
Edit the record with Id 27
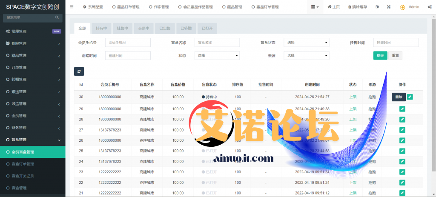click(402, 130)
